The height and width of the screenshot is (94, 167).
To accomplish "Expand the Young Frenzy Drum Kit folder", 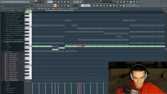I will [x=13, y=42].
